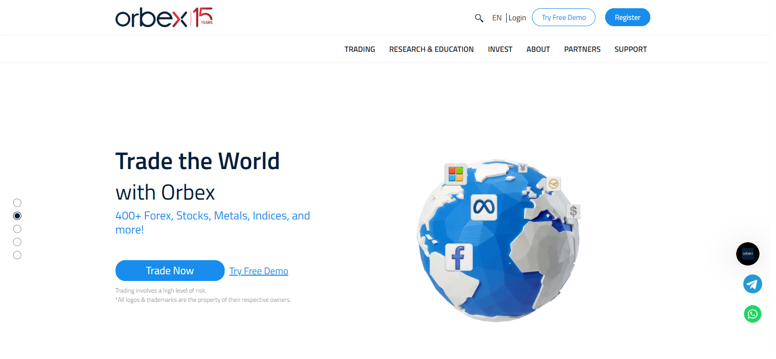Screen dimensions: 776x359
Task: Open the EN language selector
Action: pos(496,18)
